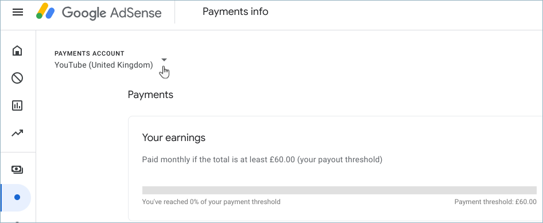Click the Google AdSense colored logo mark
The image size is (543, 223).
(46, 11)
